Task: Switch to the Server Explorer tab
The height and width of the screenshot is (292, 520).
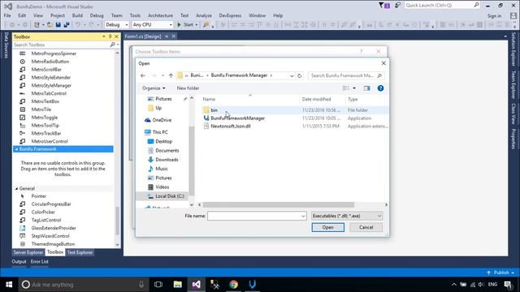Action: [28, 252]
